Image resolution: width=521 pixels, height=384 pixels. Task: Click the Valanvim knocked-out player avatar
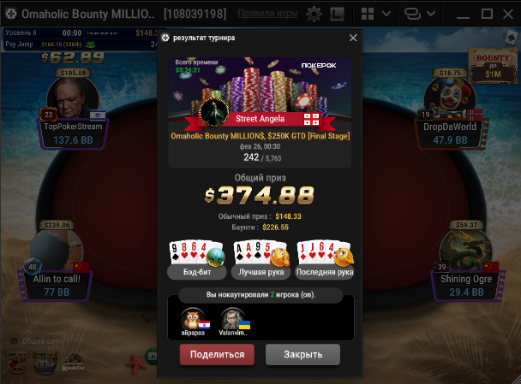(x=233, y=318)
